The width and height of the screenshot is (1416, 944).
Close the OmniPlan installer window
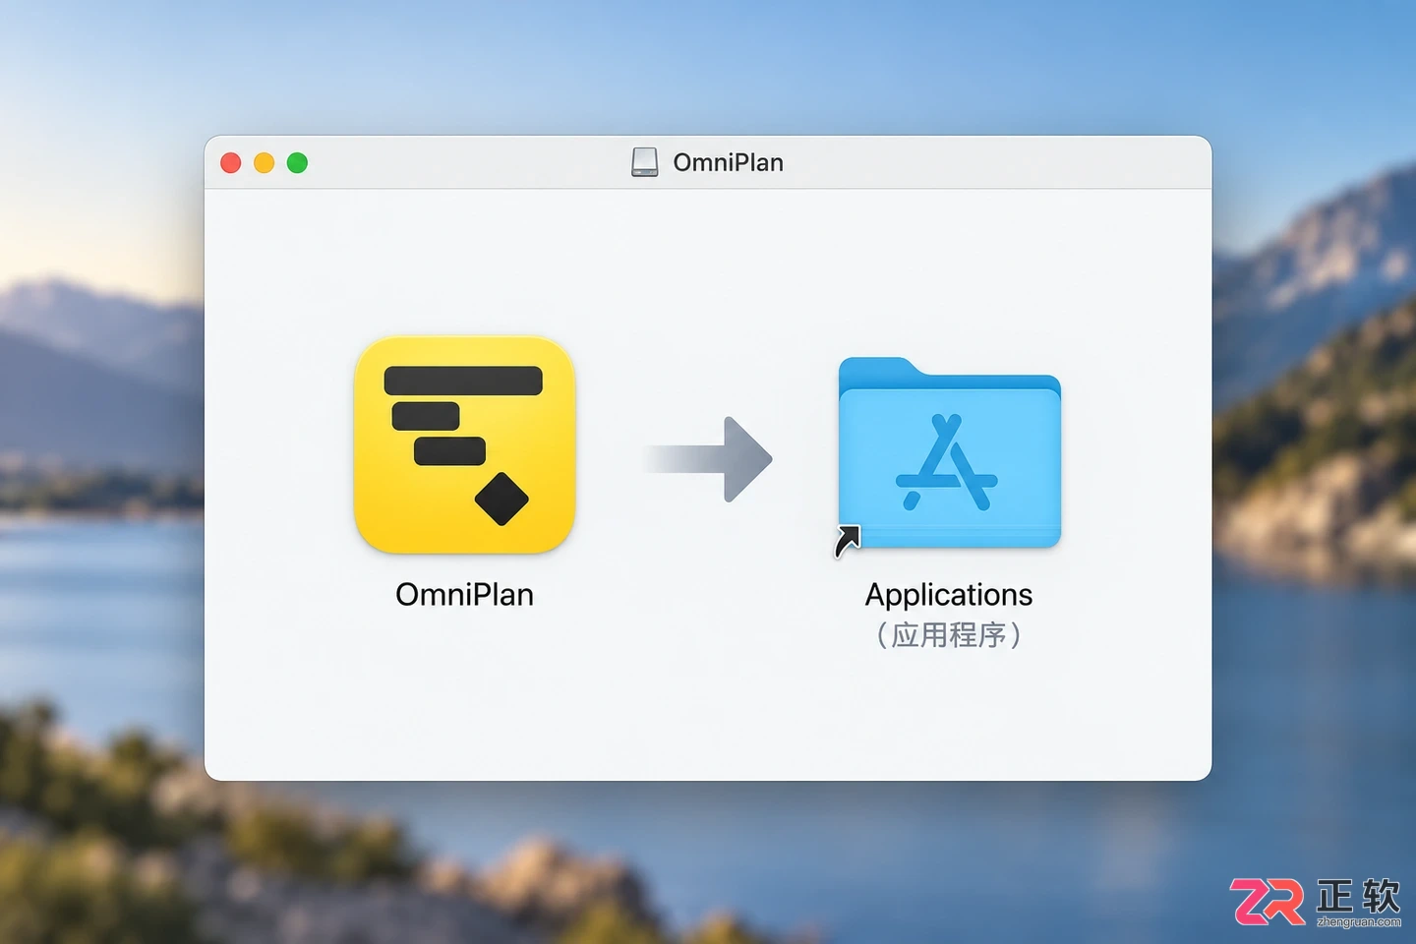click(x=231, y=163)
